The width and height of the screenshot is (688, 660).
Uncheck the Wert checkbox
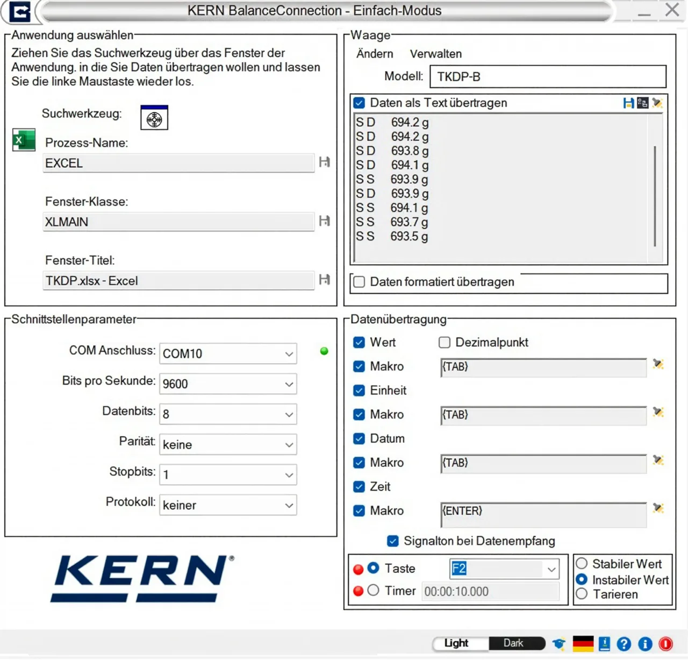tap(359, 343)
